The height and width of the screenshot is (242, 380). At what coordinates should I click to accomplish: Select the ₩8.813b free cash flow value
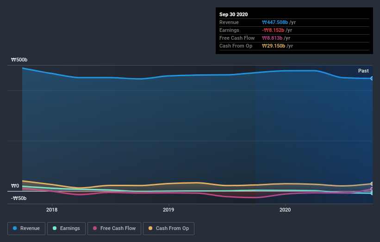272,38
